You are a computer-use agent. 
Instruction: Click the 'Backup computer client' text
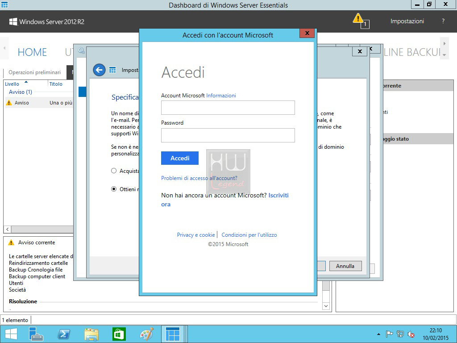pos(37,276)
